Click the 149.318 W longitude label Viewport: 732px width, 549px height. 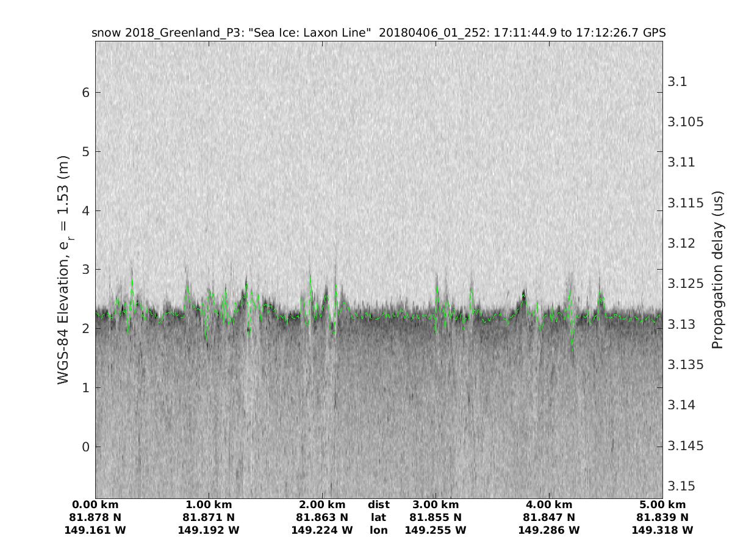pos(662,531)
